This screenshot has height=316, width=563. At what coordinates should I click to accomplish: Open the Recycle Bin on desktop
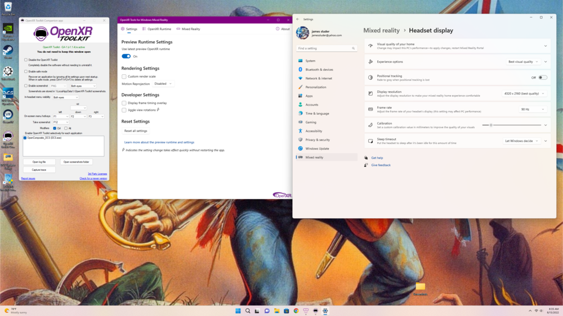pyautogui.click(x=8, y=8)
